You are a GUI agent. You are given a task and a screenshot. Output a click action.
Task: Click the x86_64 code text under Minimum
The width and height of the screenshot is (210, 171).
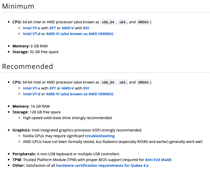pyautogui.click(x=108, y=22)
